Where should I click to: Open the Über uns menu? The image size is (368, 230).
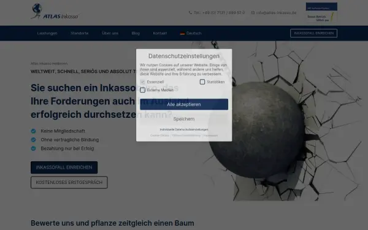click(x=110, y=33)
